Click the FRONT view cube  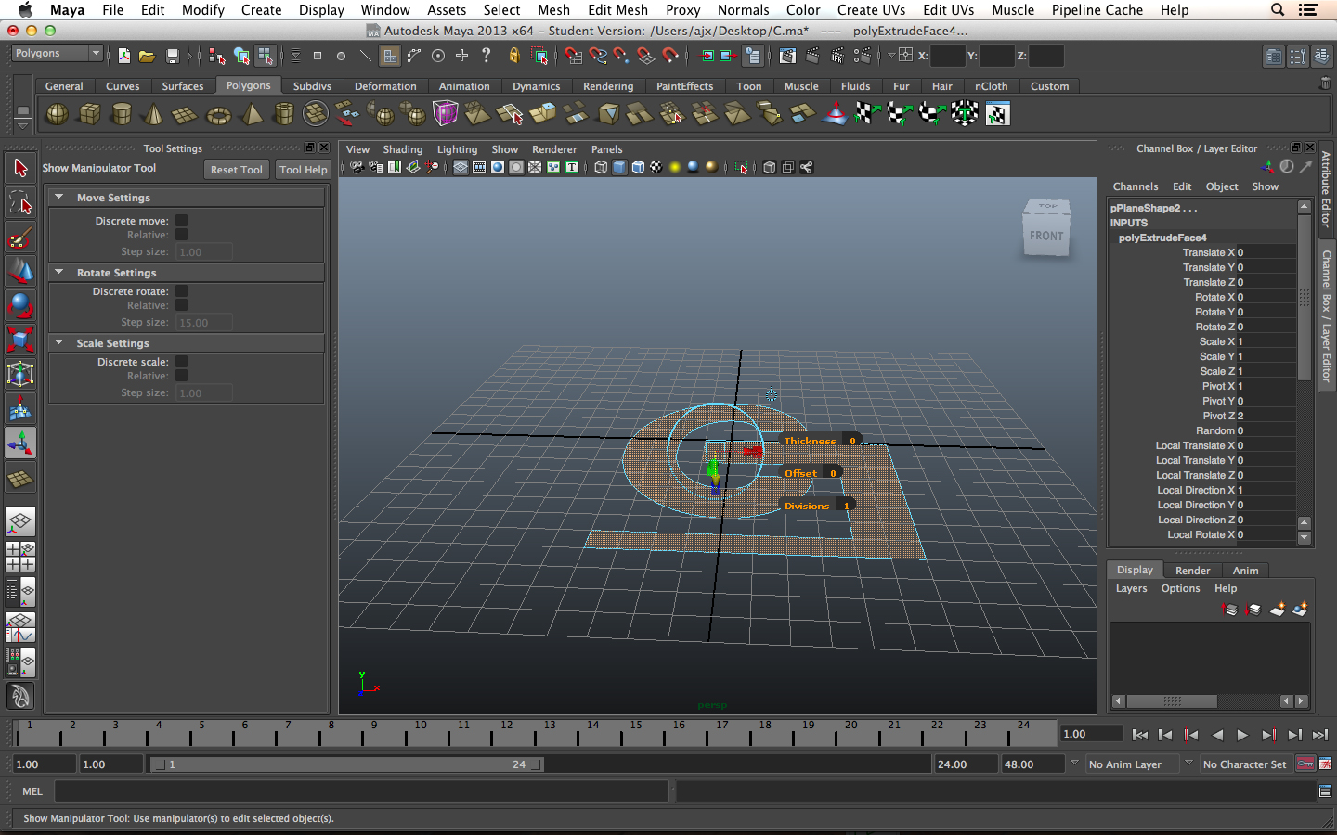point(1046,236)
